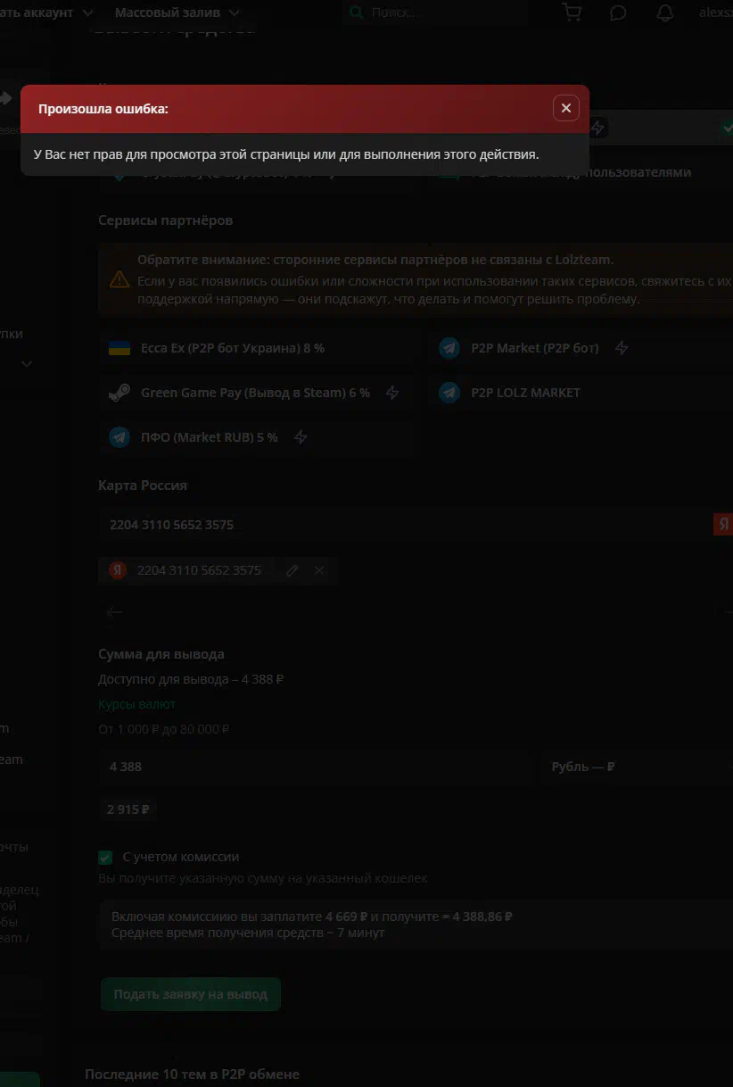
Task: Click the 2 915 ₽ amount suggestion chip
Action: pyautogui.click(x=128, y=809)
